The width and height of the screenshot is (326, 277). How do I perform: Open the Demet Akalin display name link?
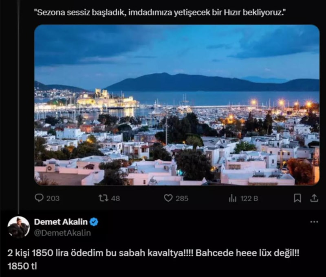point(61,222)
